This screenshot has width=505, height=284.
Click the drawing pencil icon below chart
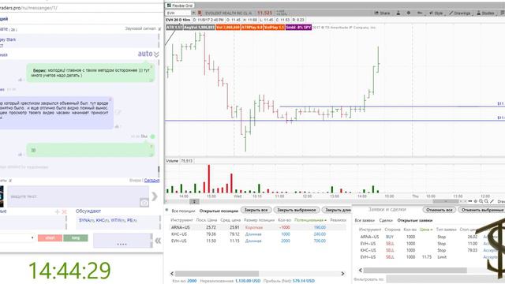pos(492,201)
